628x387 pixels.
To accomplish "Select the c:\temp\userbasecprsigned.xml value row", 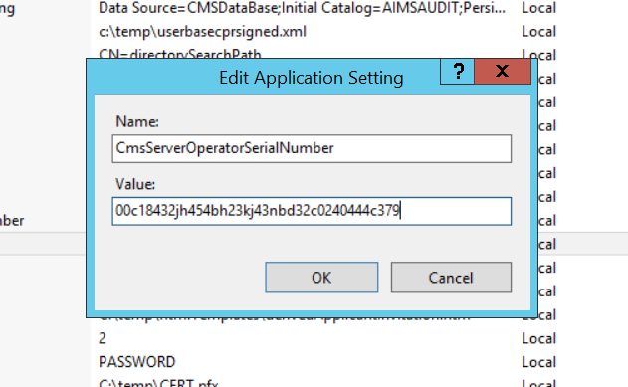I will pos(202,31).
